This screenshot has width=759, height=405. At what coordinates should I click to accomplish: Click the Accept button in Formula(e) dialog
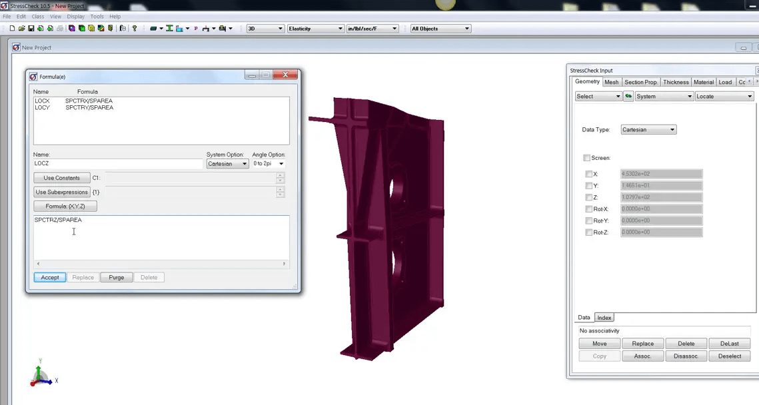[x=49, y=277]
